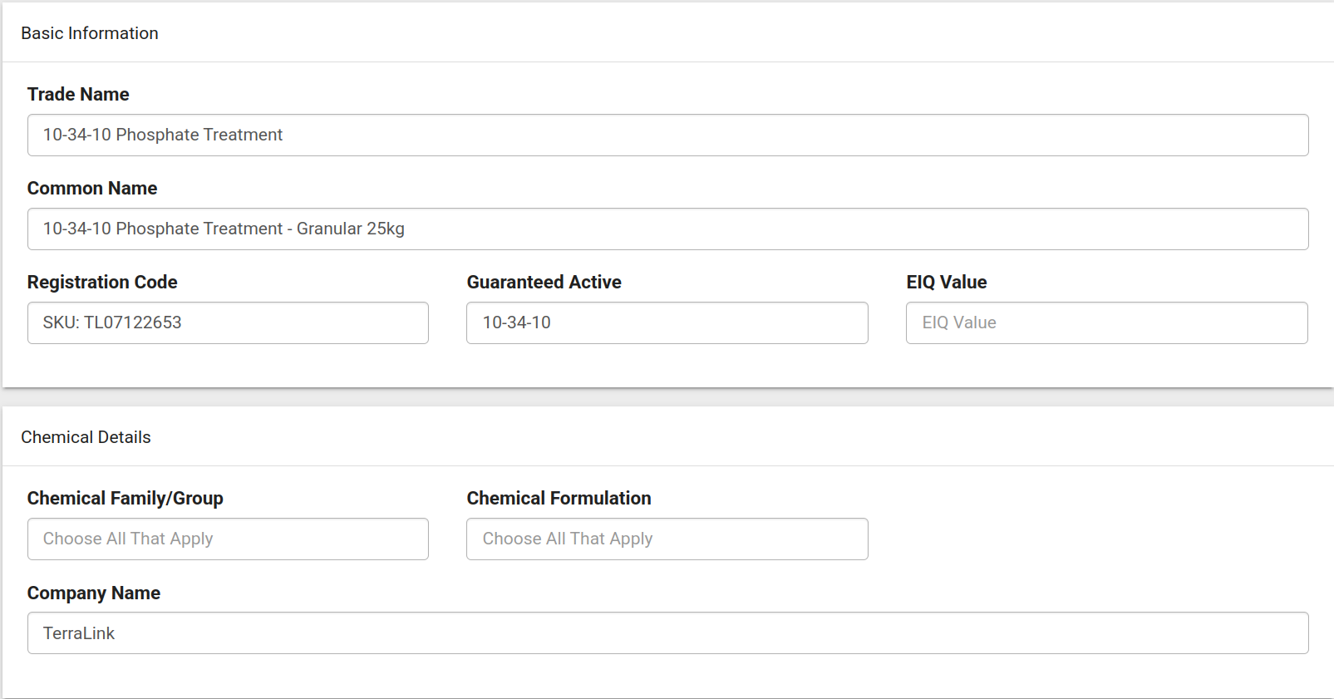Click the EIQ Value label

[x=946, y=282]
